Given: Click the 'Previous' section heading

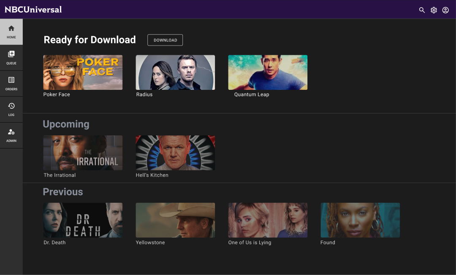Looking at the screenshot, I should [x=63, y=191].
